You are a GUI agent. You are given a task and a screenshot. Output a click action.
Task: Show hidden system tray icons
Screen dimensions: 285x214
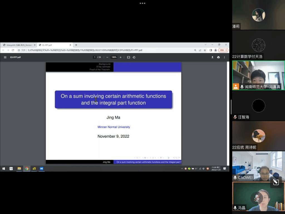pyautogui.click(x=182, y=169)
